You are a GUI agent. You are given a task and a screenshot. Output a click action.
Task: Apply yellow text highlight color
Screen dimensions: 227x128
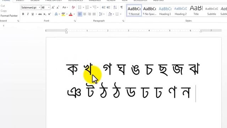tap(63, 14)
